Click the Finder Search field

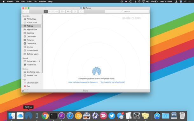pyautogui.click(x=127, y=11)
